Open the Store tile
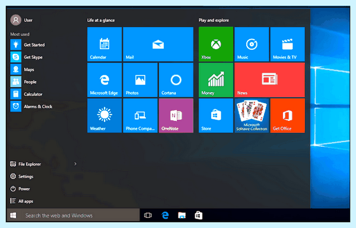 coord(216,115)
